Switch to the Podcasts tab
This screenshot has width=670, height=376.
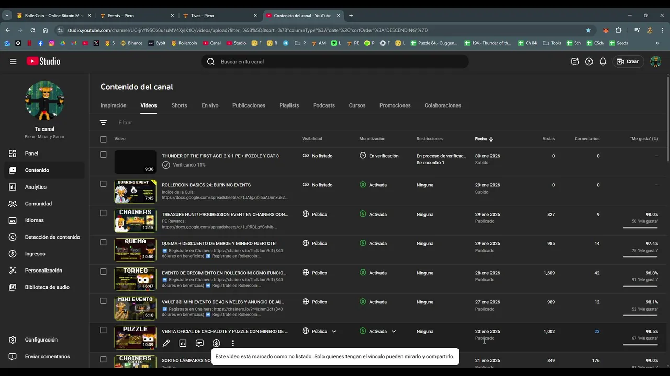[x=324, y=105]
